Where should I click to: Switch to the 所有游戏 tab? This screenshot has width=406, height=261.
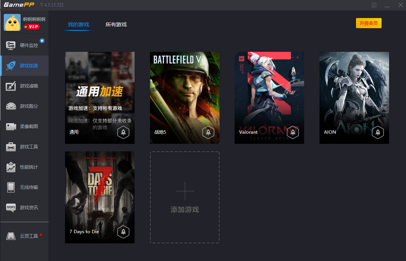(116, 24)
